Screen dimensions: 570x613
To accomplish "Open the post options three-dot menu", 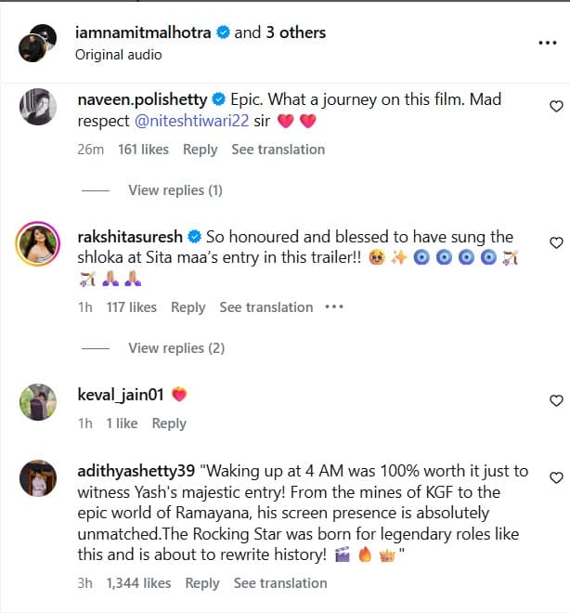I will (x=548, y=43).
